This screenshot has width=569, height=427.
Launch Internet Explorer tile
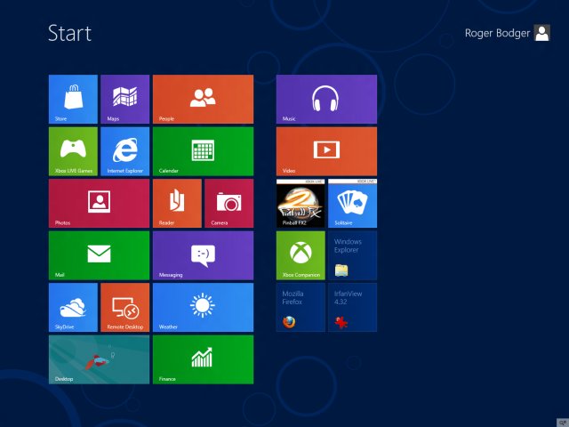tap(124, 151)
